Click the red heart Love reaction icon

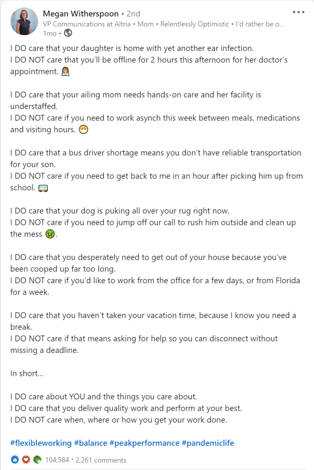26,459
